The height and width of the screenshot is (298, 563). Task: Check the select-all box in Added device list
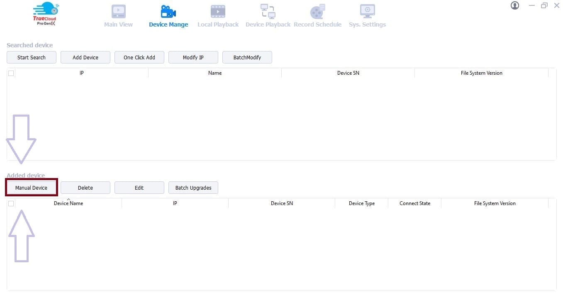(x=11, y=203)
